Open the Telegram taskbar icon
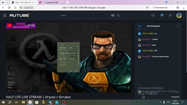The width and height of the screenshot is (187, 105). [50, 102]
